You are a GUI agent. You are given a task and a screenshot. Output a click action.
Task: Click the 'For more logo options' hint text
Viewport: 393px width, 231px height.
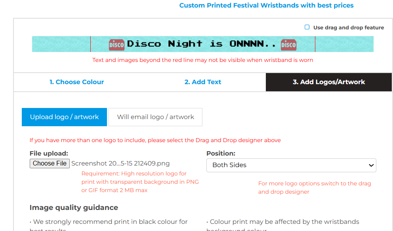click(315, 188)
